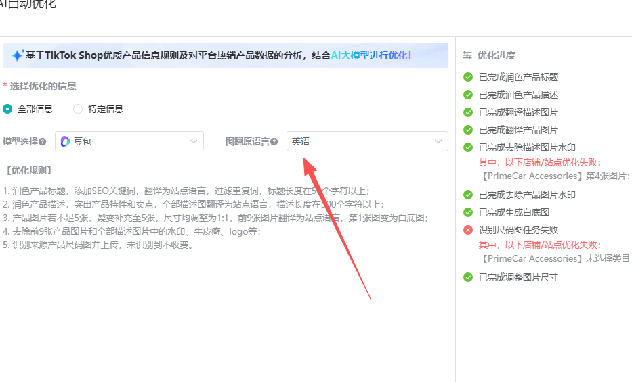Click the sparkle icon in the banner
Viewport: 632px width, 382px height.
pyautogui.click(x=18, y=55)
